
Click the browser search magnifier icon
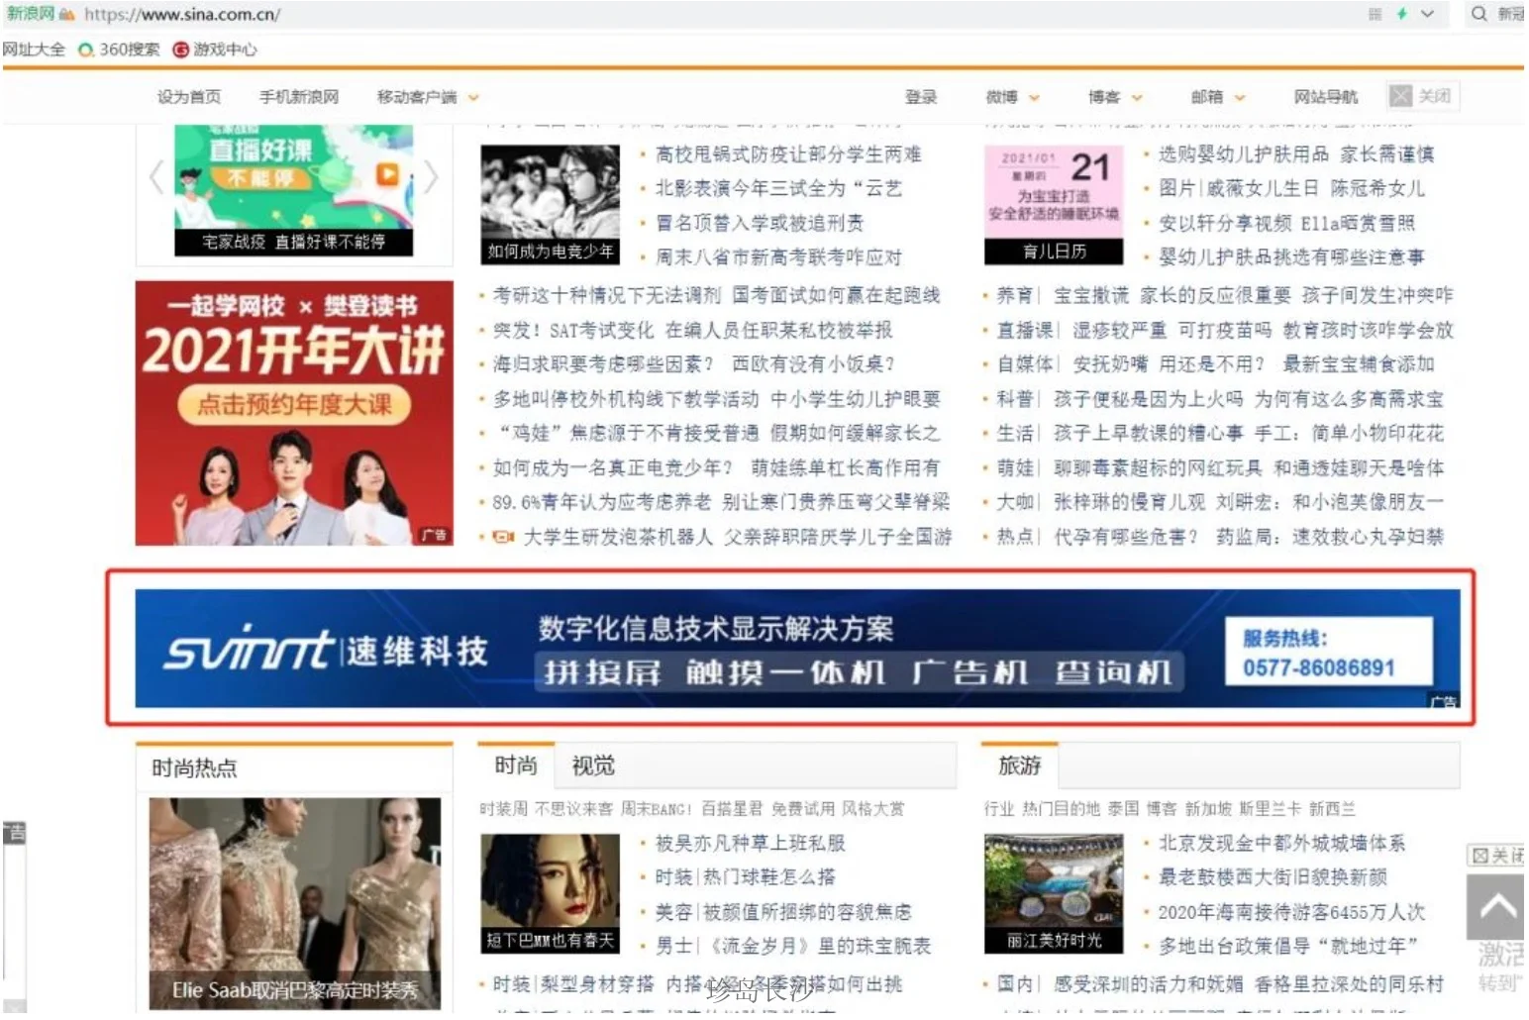(1478, 14)
